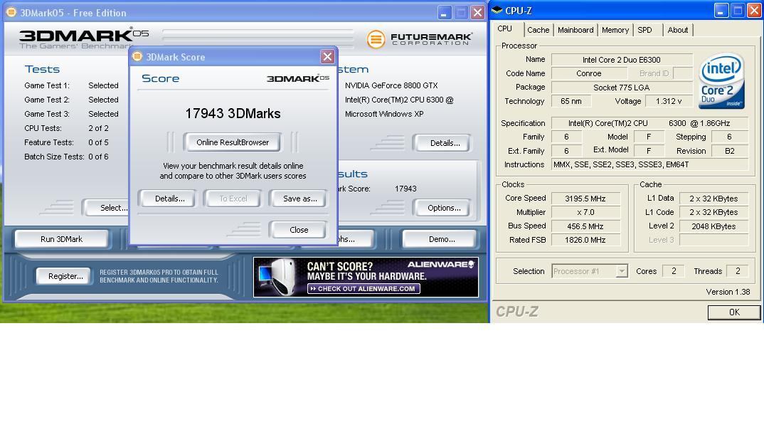The height and width of the screenshot is (427, 764).
Task: Click the 17943 3DMarks score text
Action: point(233,114)
